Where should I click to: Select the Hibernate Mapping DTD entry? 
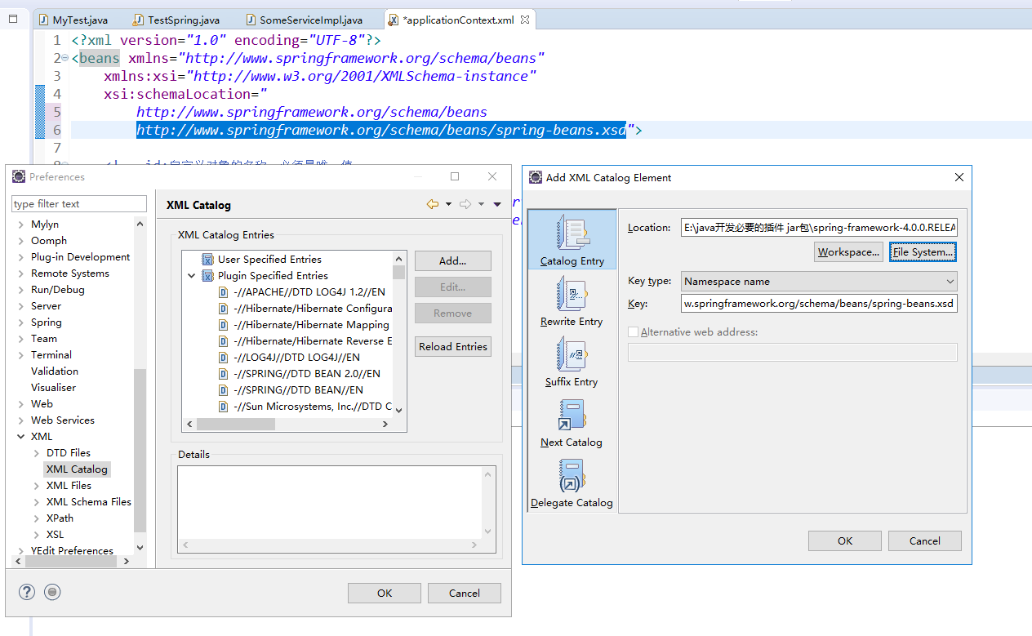coord(311,324)
